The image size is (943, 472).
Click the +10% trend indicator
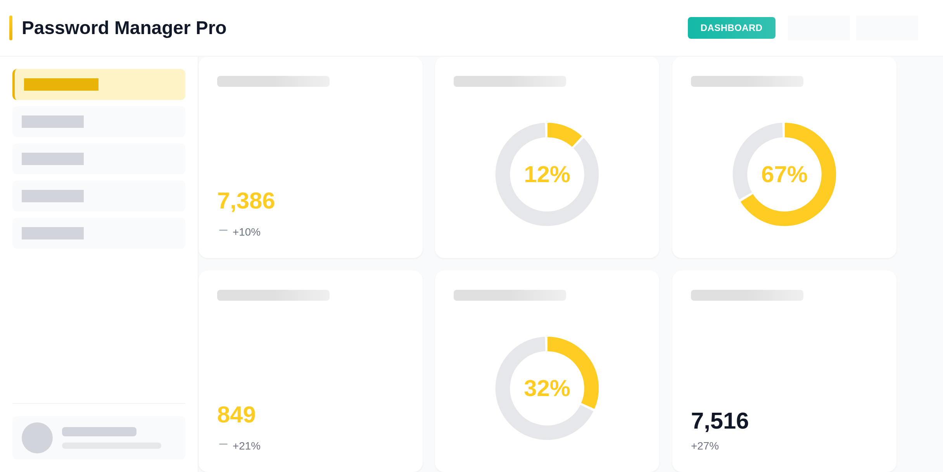pos(246,232)
